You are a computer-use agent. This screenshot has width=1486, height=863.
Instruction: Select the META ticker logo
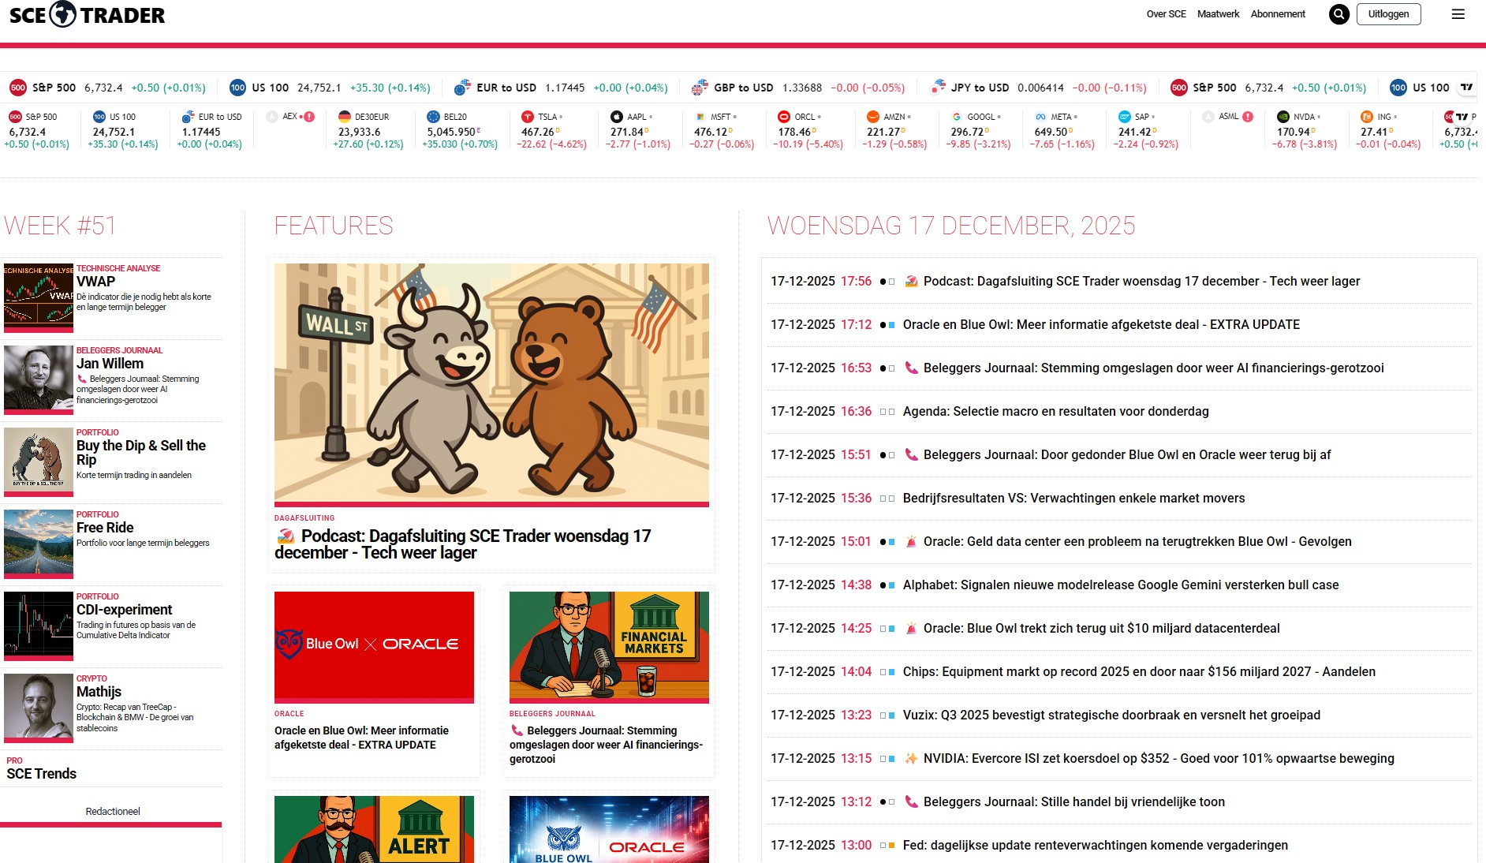coord(1040,117)
